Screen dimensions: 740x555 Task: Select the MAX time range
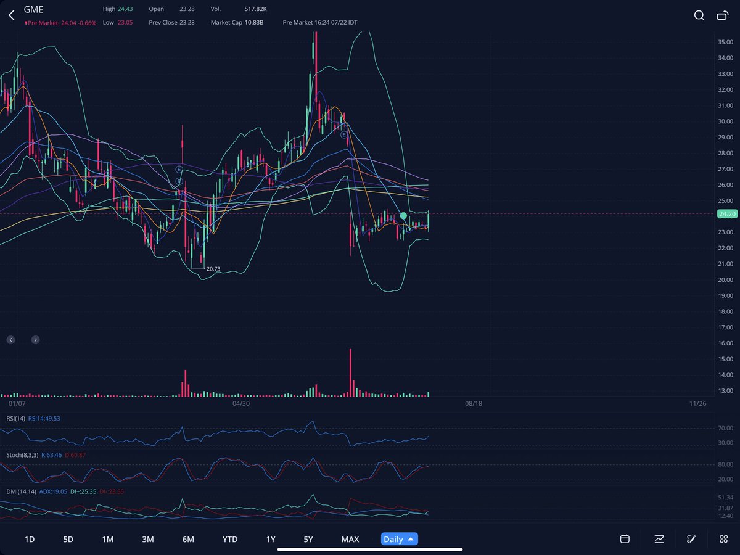point(350,539)
